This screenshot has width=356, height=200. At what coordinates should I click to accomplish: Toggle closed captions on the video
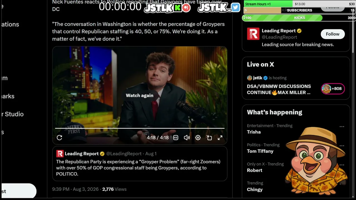click(176, 137)
